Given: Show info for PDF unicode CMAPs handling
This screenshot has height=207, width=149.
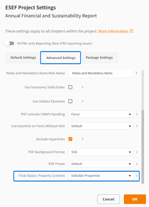Looking at the screenshot, I should tap(137, 114).
